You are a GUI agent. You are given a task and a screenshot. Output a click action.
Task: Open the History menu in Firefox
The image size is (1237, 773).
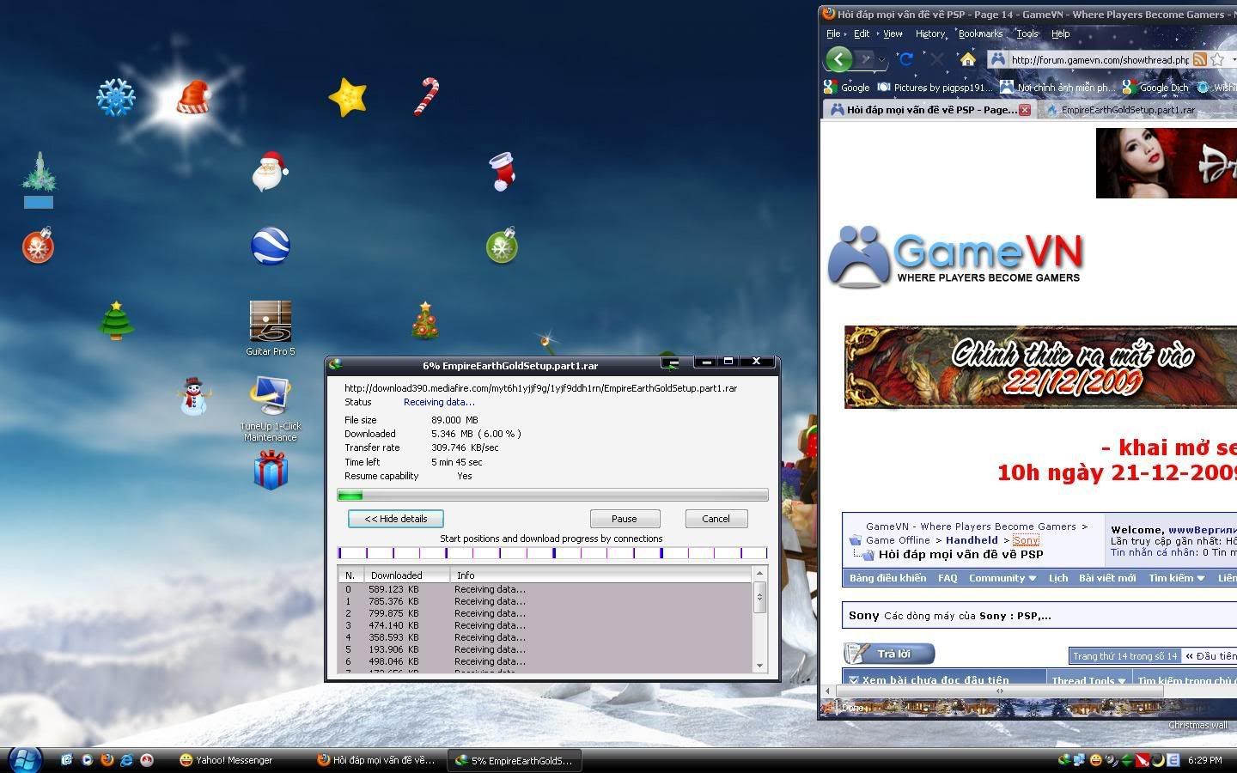(x=930, y=33)
